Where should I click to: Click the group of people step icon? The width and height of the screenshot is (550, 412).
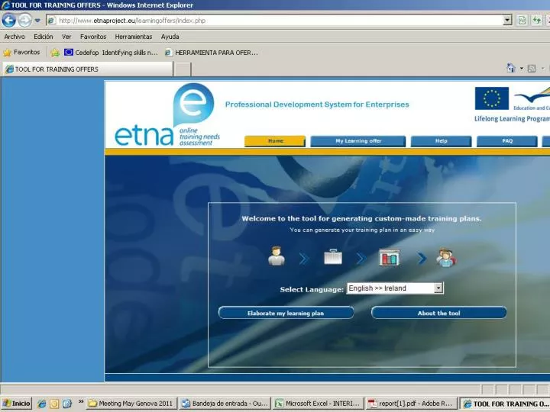point(446,258)
